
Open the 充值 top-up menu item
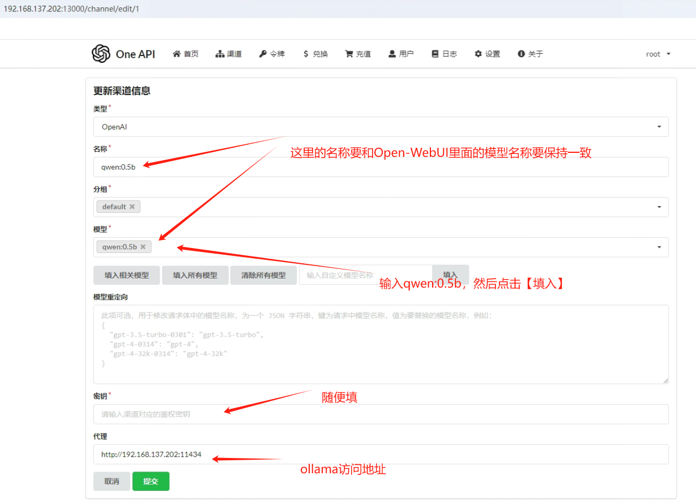(358, 54)
